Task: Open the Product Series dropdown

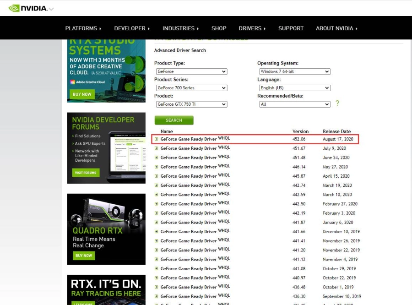Action: click(x=191, y=88)
